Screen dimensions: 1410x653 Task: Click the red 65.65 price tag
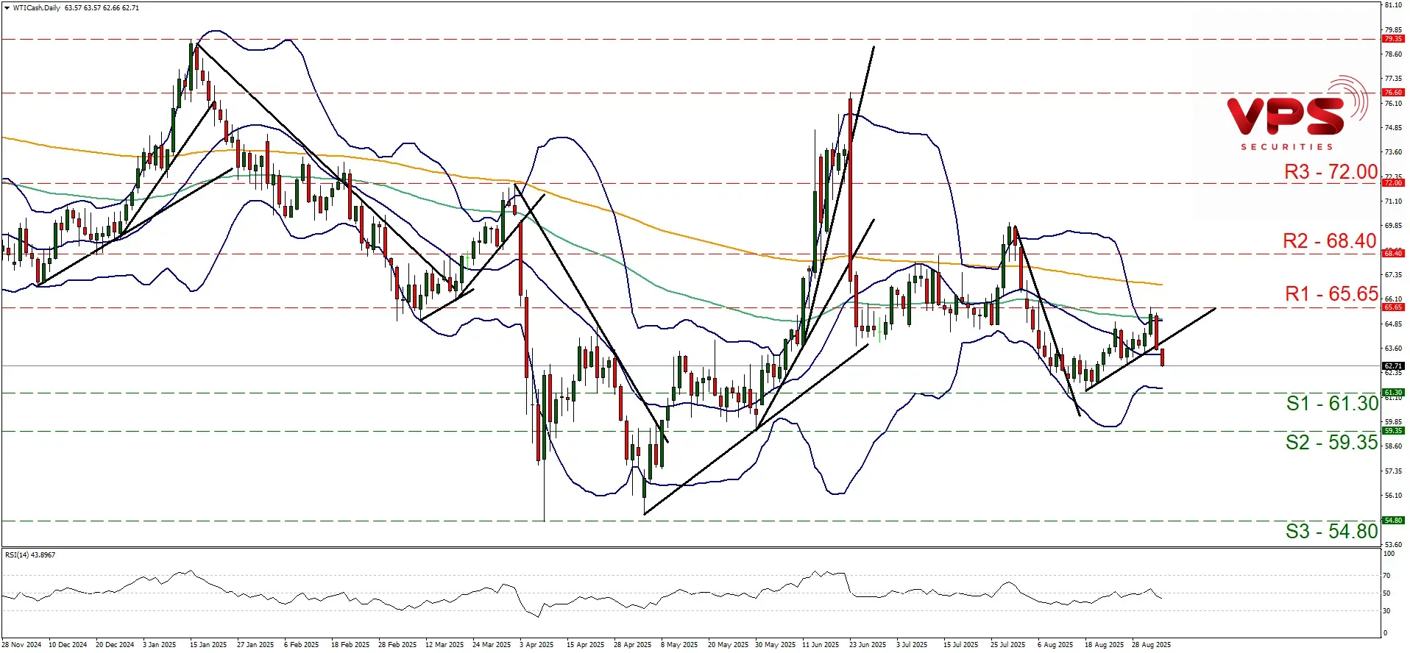coord(1392,307)
